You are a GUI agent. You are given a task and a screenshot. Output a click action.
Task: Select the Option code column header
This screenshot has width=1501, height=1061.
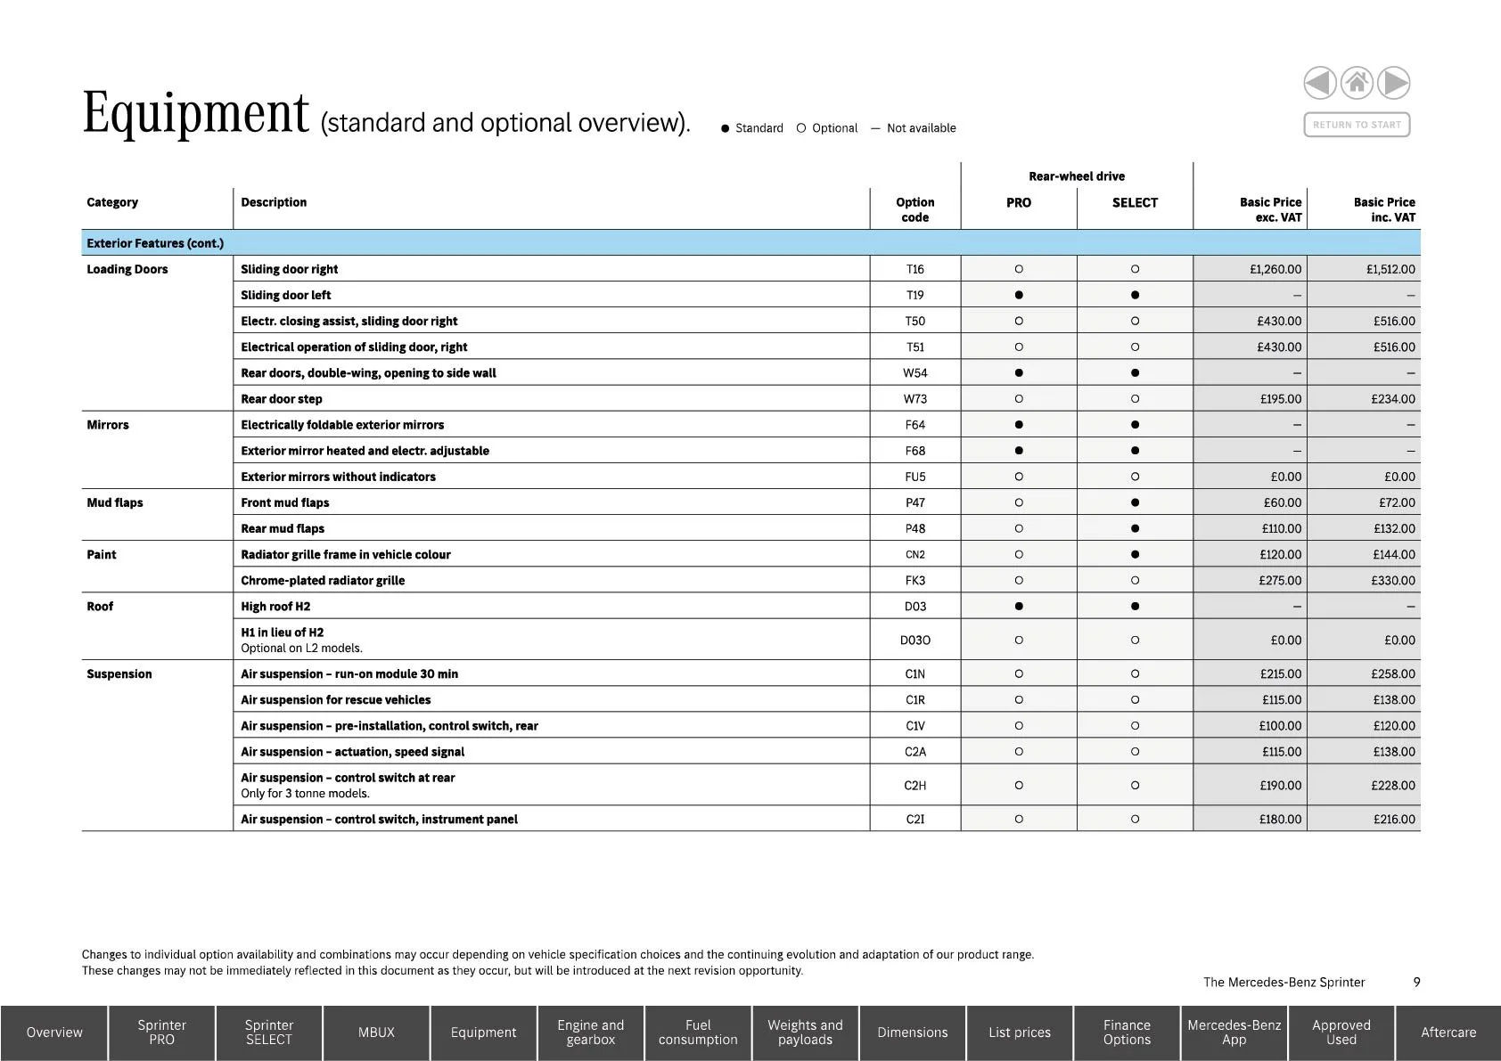(x=915, y=209)
